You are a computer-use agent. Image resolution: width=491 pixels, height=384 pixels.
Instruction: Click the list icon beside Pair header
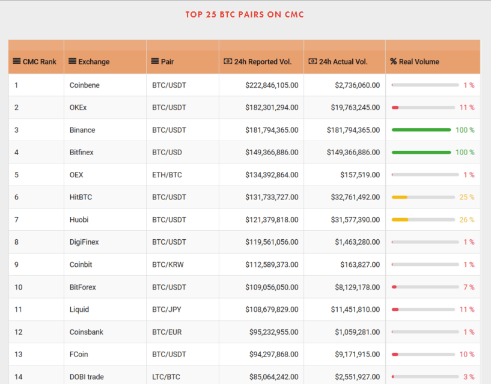tap(155, 61)
